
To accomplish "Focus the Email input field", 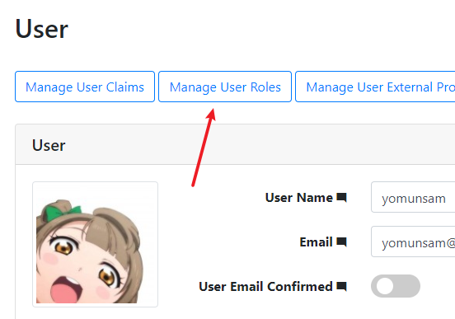I will [413, 242].
